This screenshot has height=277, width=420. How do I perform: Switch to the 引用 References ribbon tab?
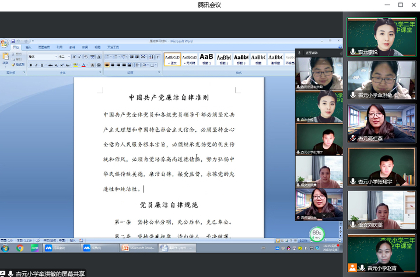(x=60, y=47)
